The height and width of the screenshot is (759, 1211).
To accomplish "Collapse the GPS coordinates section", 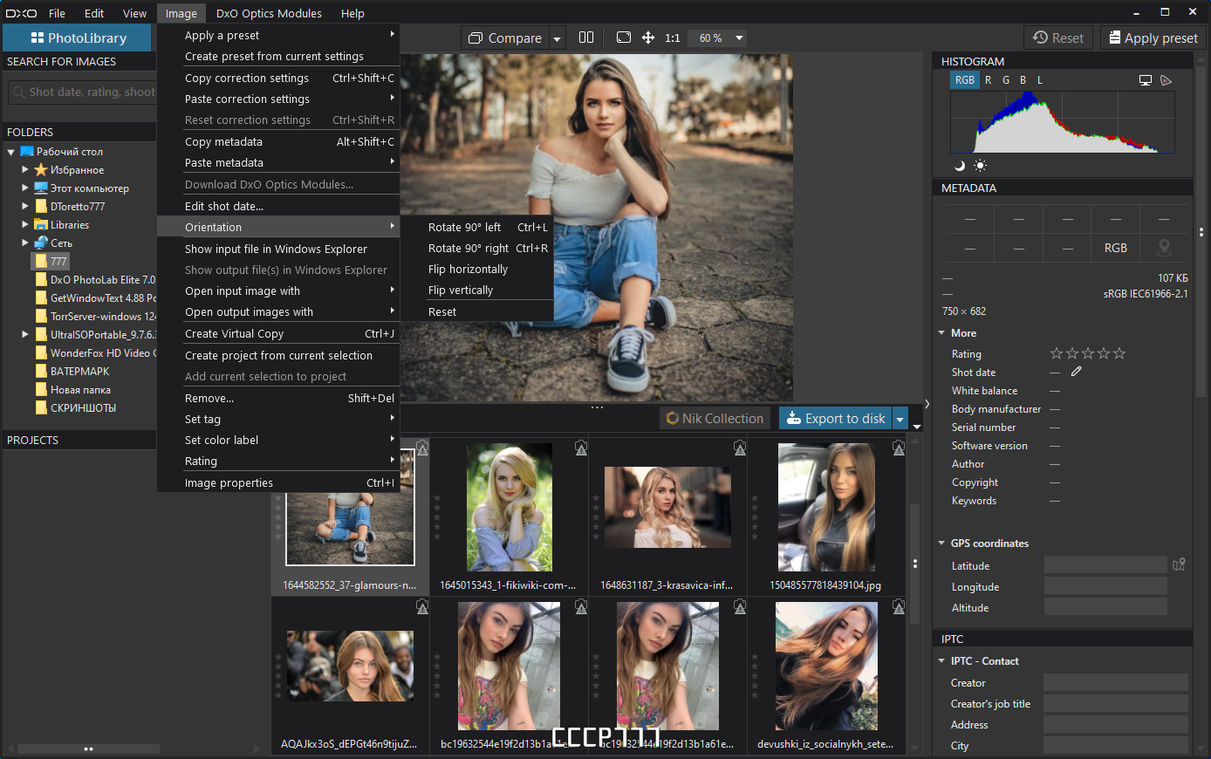I will tap(941, 544).
